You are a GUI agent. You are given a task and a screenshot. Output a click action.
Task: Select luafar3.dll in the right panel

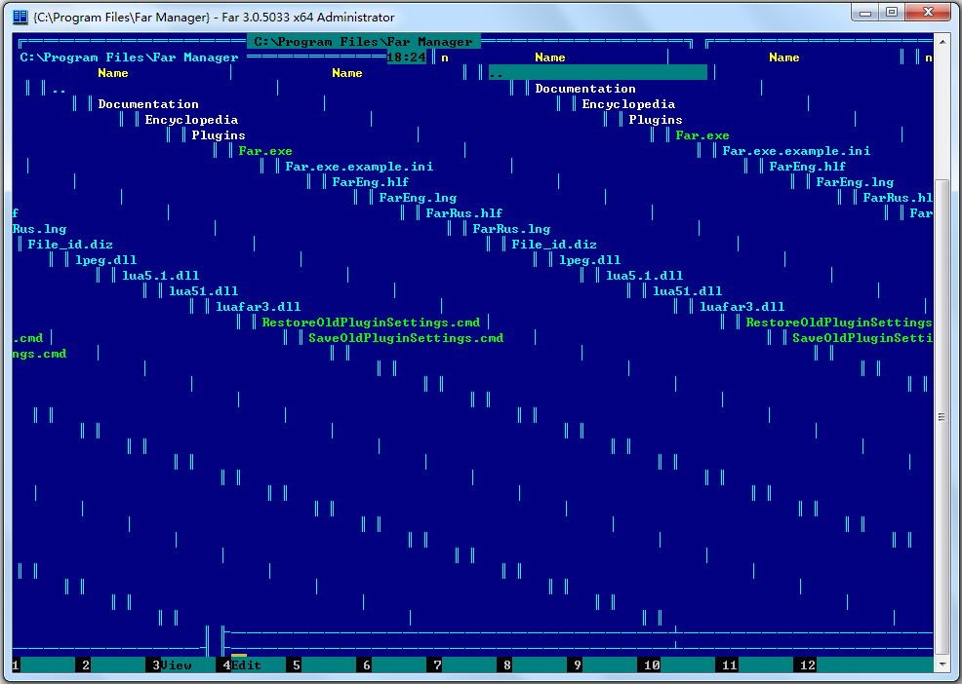(x=742, y=307)
